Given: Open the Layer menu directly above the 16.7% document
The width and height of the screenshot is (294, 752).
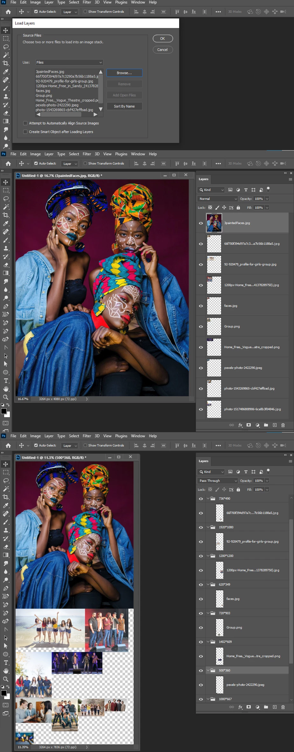Looking at the screenshot, I should [x=49, y=154].
